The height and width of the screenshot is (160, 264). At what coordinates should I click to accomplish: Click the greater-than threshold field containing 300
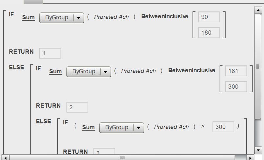223,127
